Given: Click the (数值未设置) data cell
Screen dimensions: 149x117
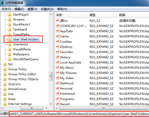Looking at the screenshot, I should coord(128,21).
